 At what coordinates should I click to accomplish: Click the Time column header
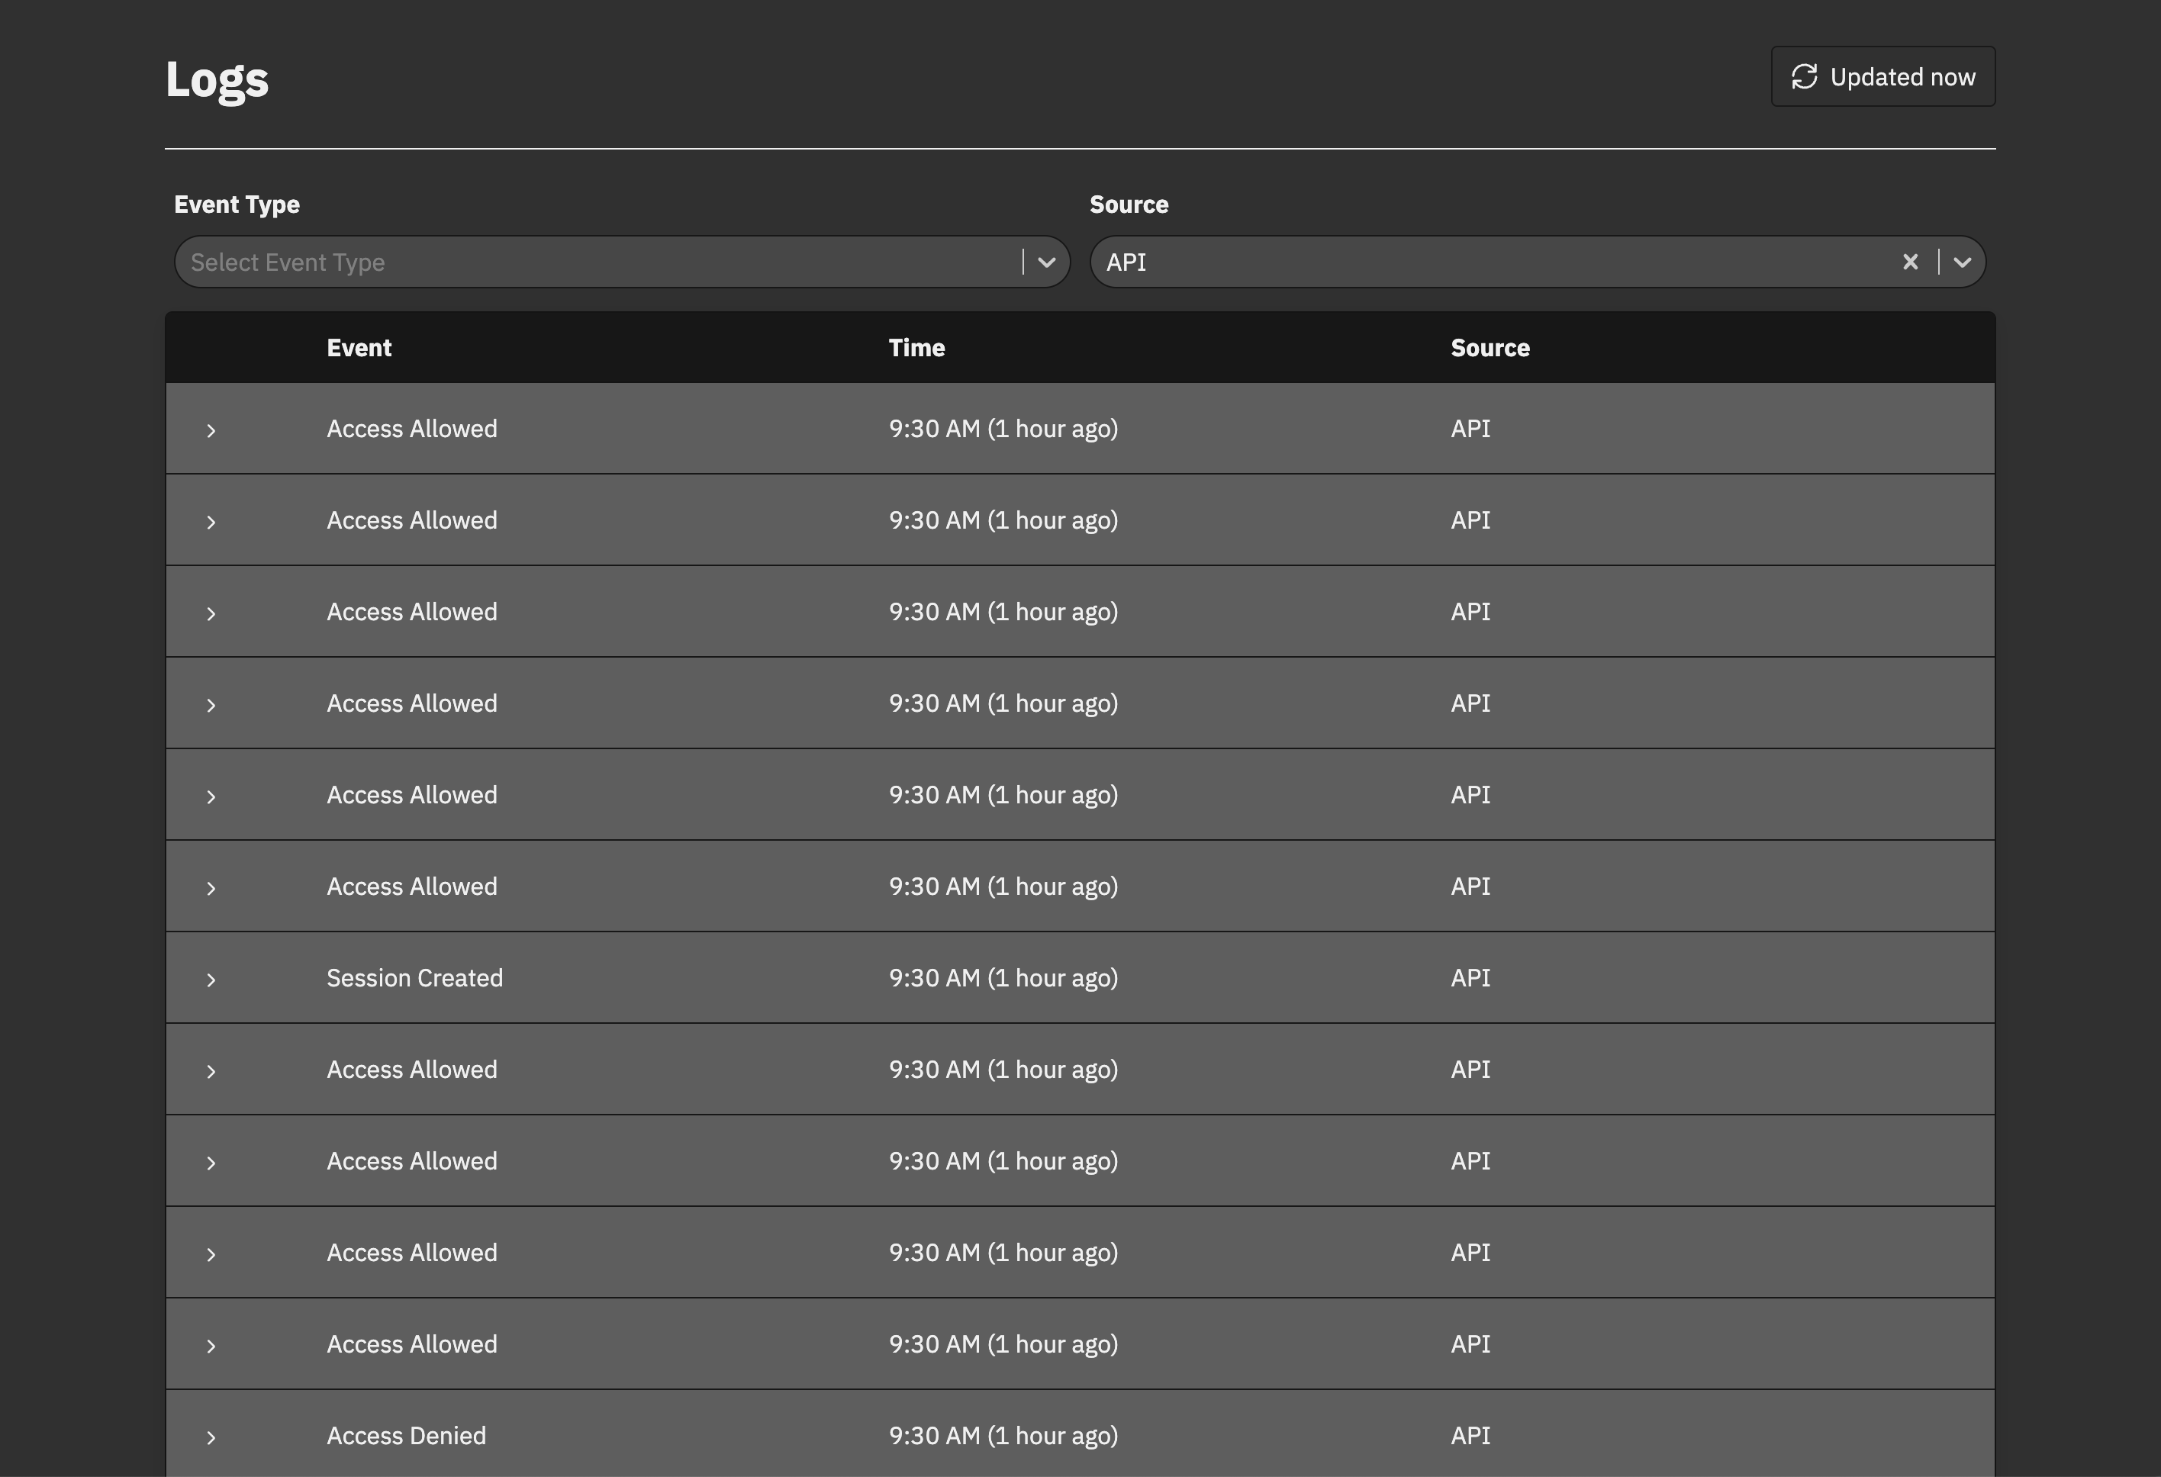coord(916,348)
